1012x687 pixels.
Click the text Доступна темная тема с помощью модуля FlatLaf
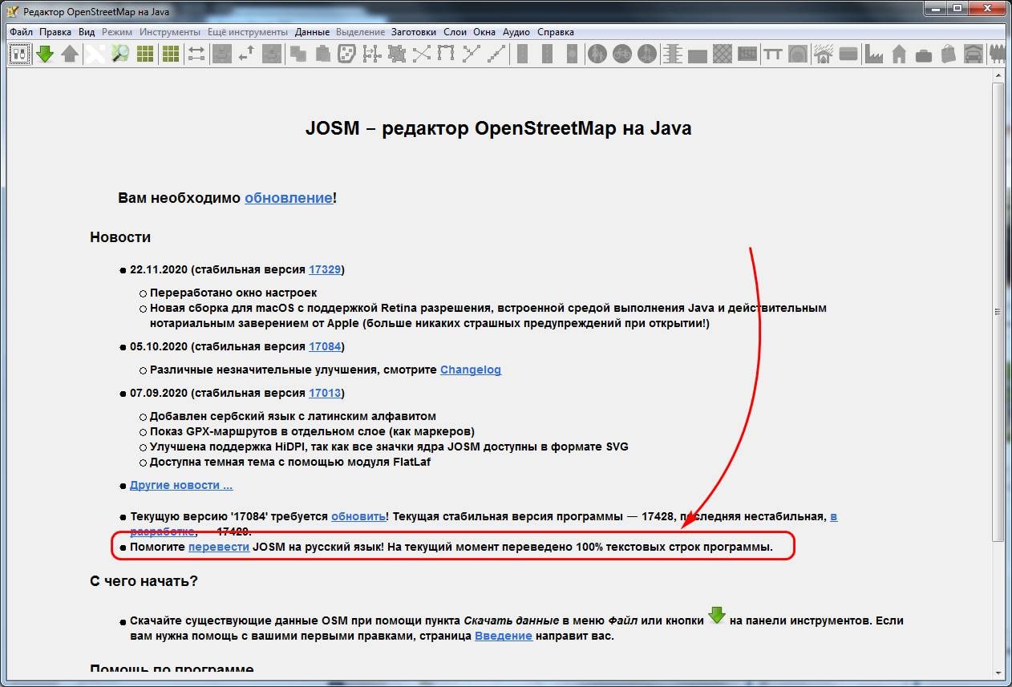coord(290,462)
